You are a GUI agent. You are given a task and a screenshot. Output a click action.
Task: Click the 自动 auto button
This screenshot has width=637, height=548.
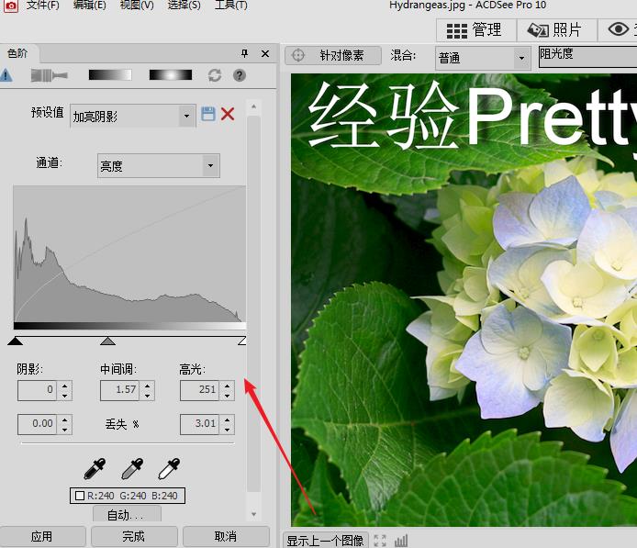coord(128,514)
